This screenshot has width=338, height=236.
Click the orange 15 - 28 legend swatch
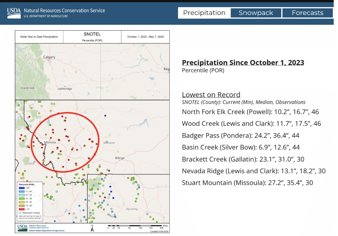click(x=21, y=206)
